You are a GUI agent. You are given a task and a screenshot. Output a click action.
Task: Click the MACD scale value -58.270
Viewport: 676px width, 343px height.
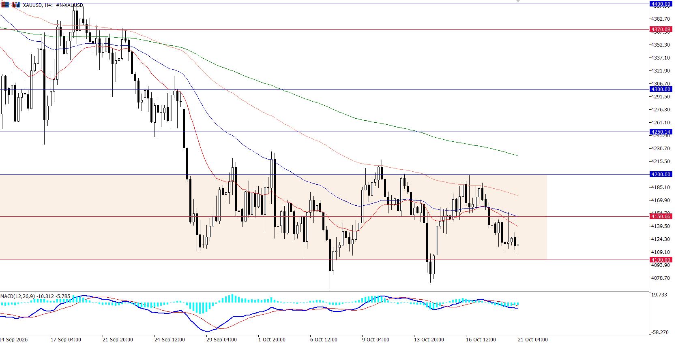[659, 332]
